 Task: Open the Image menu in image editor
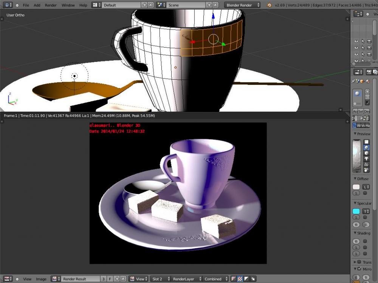[41, 279]
